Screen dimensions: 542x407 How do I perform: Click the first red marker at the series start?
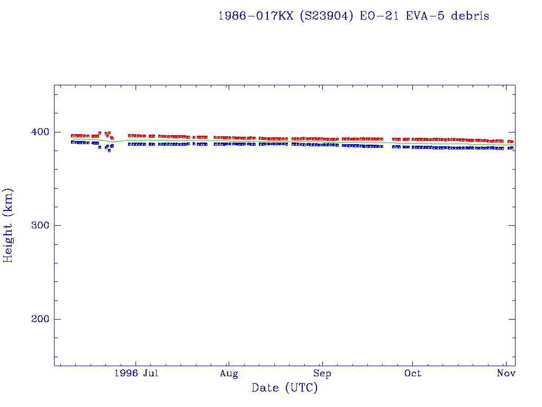pos(73,136)
